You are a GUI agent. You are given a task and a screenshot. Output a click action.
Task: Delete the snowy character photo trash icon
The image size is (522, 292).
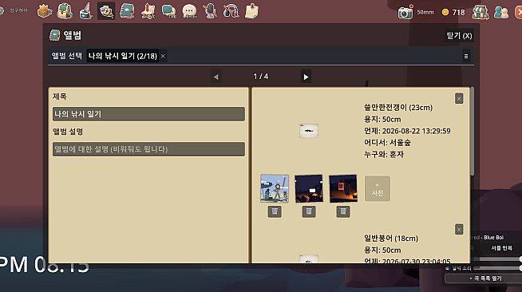[x=275, y=211]
